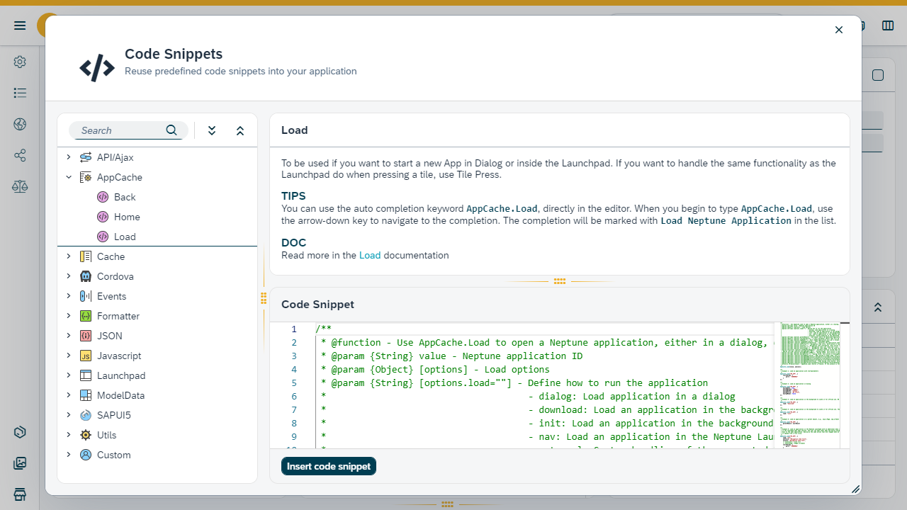Image resolution: width=907 pixels, height=510 pixels.
Task: Click the Javascript JS icon
Action: coord(86,356)
